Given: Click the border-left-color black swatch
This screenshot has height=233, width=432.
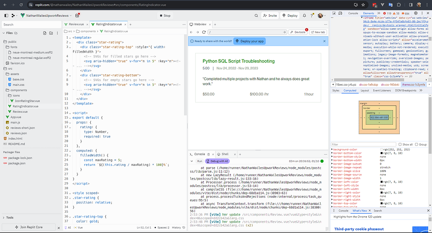Looking at the screenshot, I should click(381, 182).
